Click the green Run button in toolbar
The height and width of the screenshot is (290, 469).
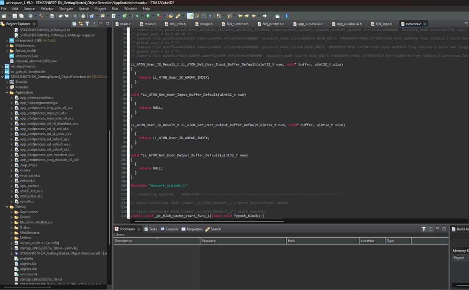(x=148, y=16)
